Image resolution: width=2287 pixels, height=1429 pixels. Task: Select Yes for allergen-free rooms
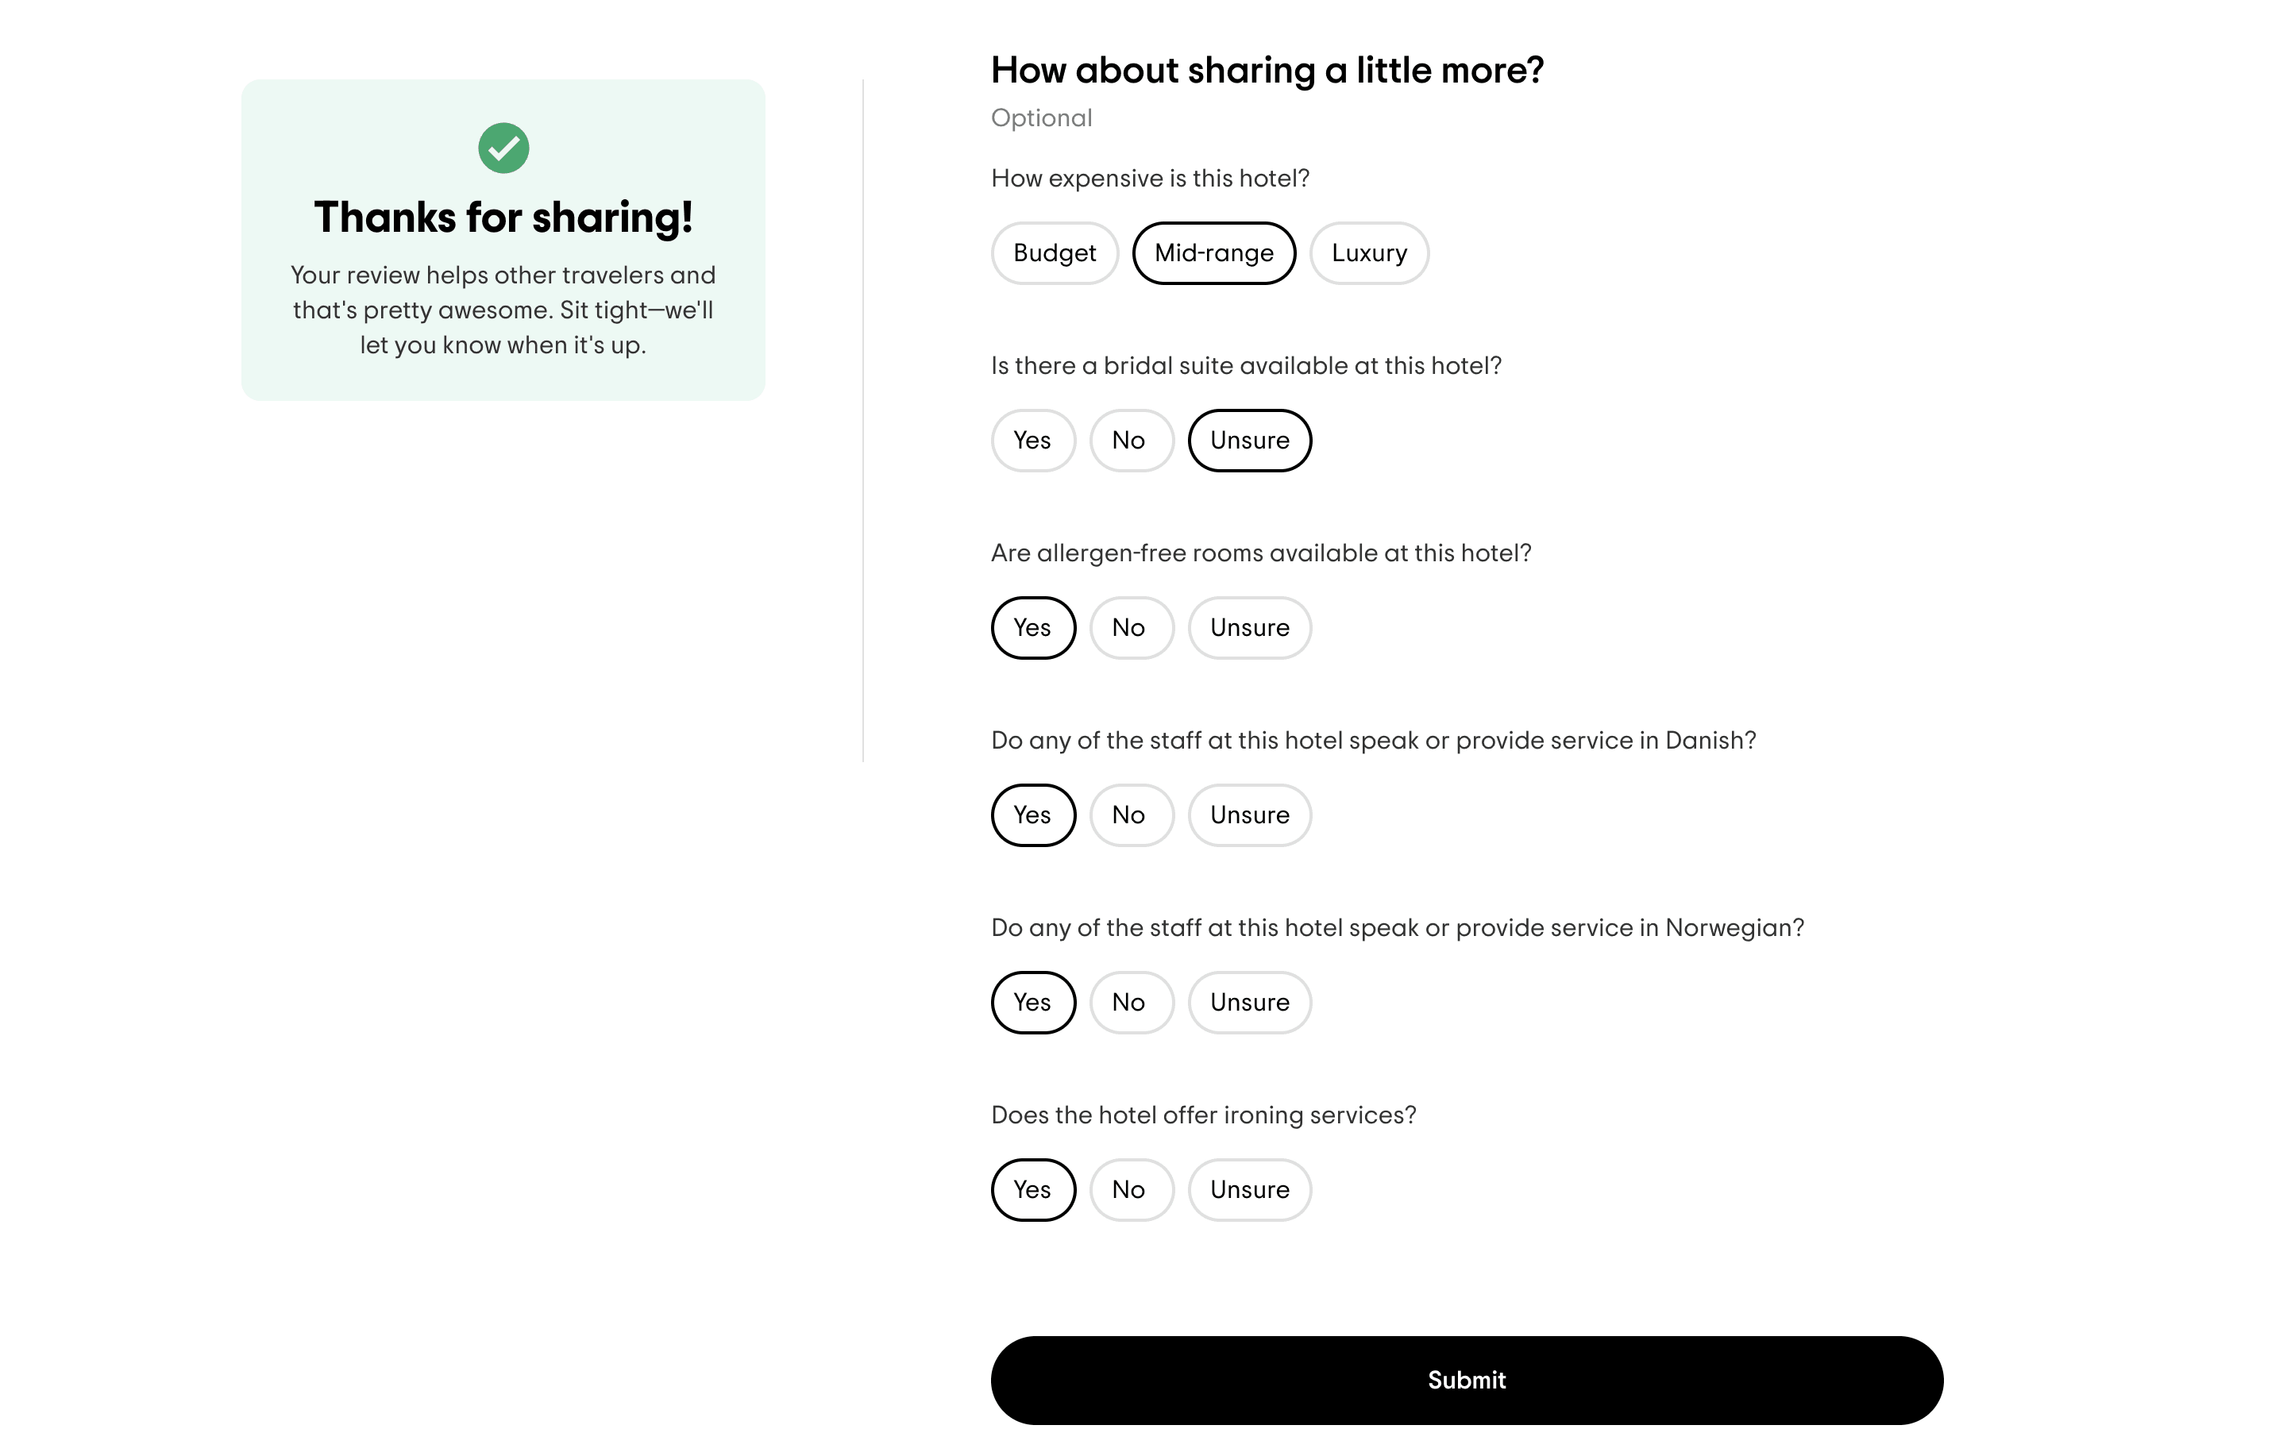[1032, 627]
